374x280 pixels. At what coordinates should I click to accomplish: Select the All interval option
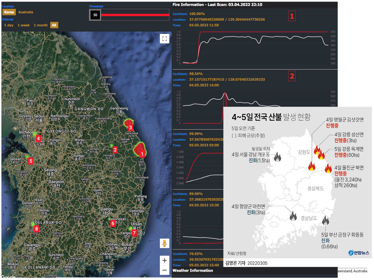[54, 25]
